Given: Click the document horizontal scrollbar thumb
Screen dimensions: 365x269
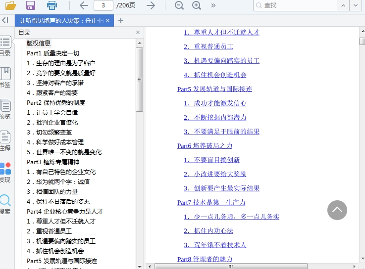Looking at the screenshot, I should (231, 266).
